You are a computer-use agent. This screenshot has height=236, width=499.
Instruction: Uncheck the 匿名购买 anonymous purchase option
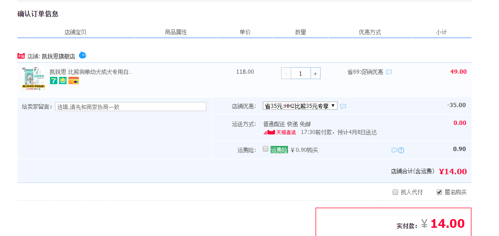point(439,192)
